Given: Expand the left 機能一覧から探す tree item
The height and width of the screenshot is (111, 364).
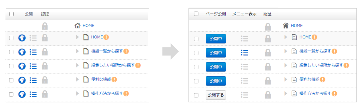Looking at the screenshot, I should (77, 51).
